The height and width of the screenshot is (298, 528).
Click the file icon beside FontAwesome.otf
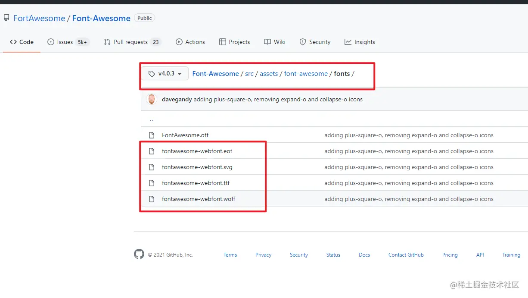(x=152, y=135)
